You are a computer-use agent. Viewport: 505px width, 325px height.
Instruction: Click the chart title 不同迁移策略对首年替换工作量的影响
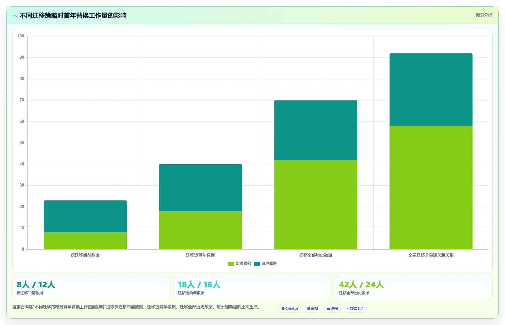[73, 15]
